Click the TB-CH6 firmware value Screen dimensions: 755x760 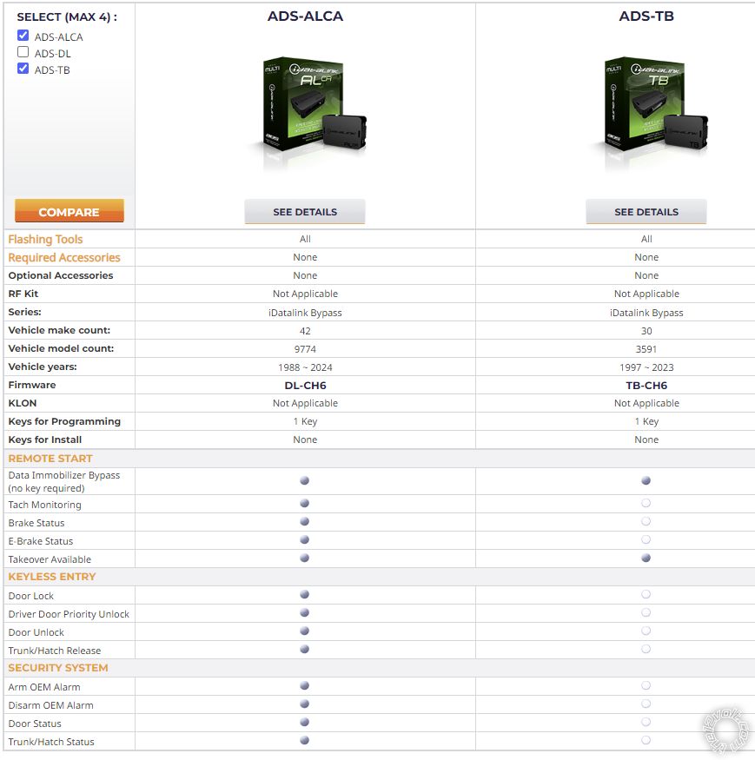646,386
